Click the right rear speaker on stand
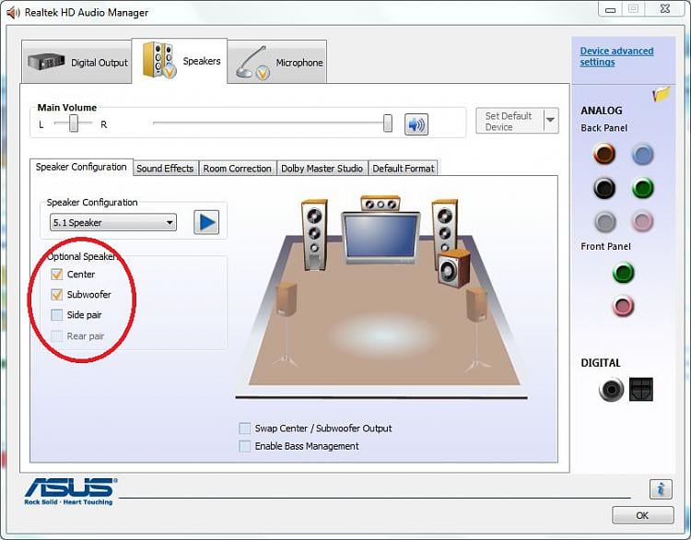 477,329
